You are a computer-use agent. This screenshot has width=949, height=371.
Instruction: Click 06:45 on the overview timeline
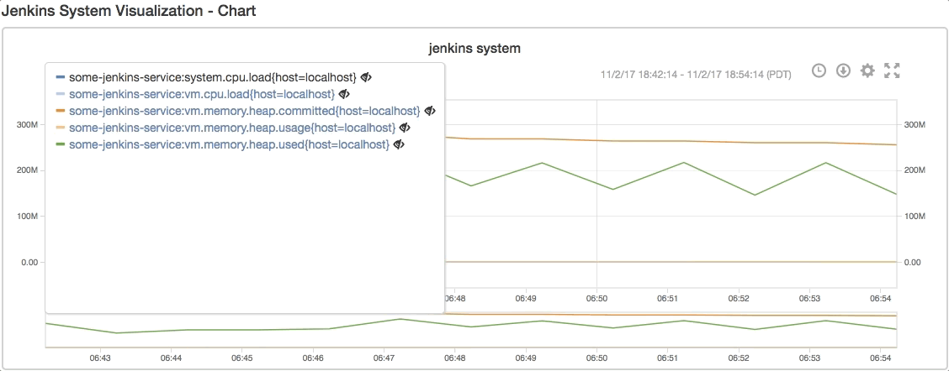point(242,358)
